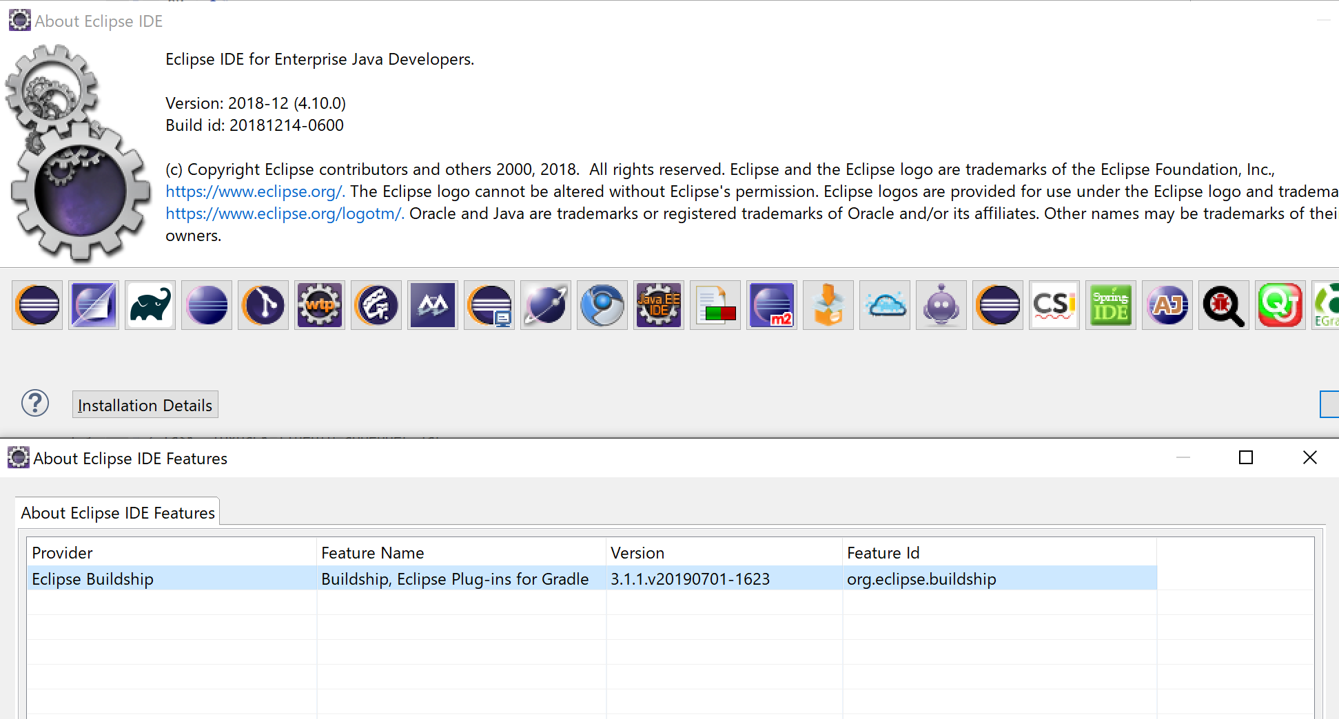1339x719 pixels.
Task: Select the Checkstyle CS icon
Action: click(x=1054, y=305)
